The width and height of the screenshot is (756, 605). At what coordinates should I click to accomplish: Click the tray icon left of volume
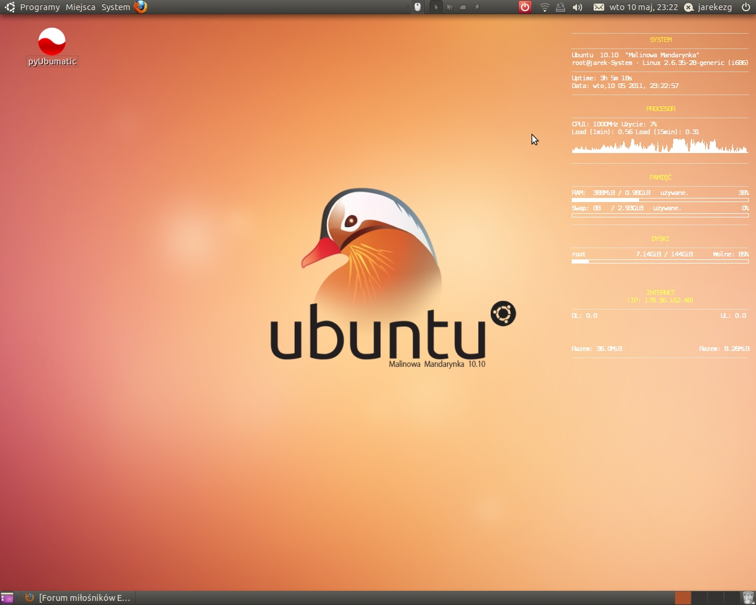tap(561, 7)
